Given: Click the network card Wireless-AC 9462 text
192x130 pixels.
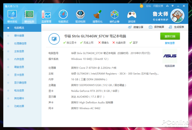Looking at the screenshot, I should (86, 108).
